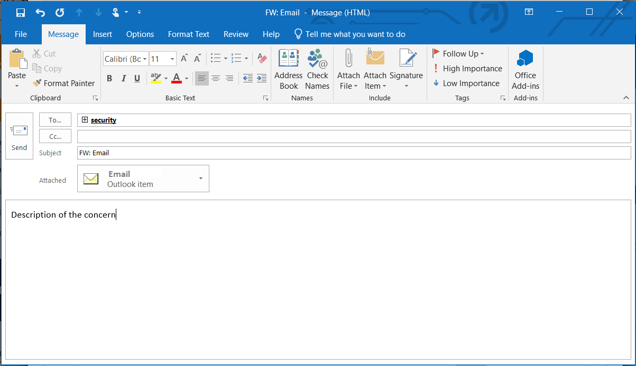Viewport: 636px width, 366px height.
Task: Open Customize Quick Access Toolbar dropdown
Action: (x=139, y=12)
